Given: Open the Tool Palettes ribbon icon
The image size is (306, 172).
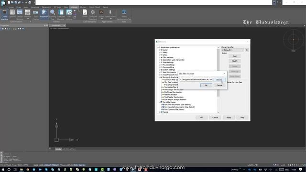Looking at the screenshot, I should pyautogui.click(x=36, y=15).
